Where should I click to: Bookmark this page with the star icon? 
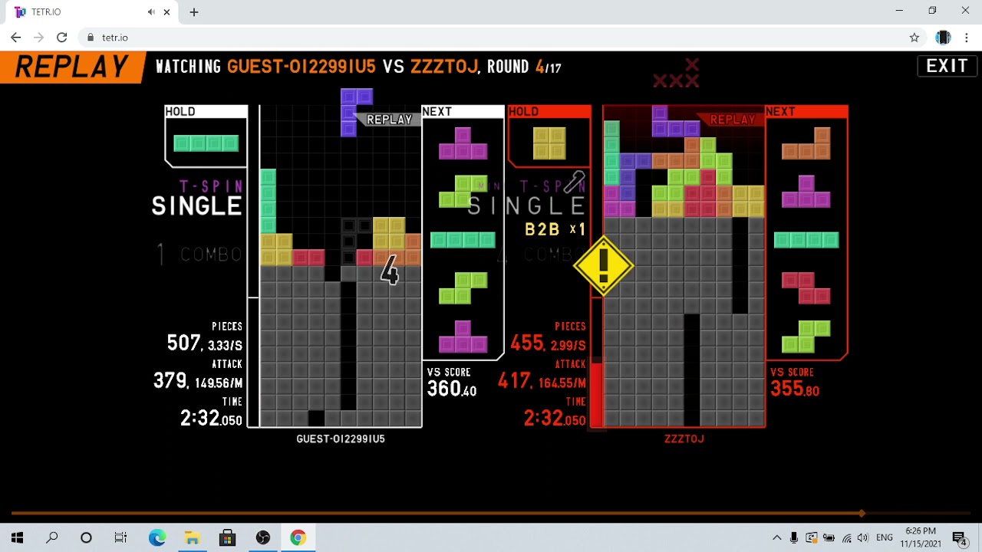(914, 37)
